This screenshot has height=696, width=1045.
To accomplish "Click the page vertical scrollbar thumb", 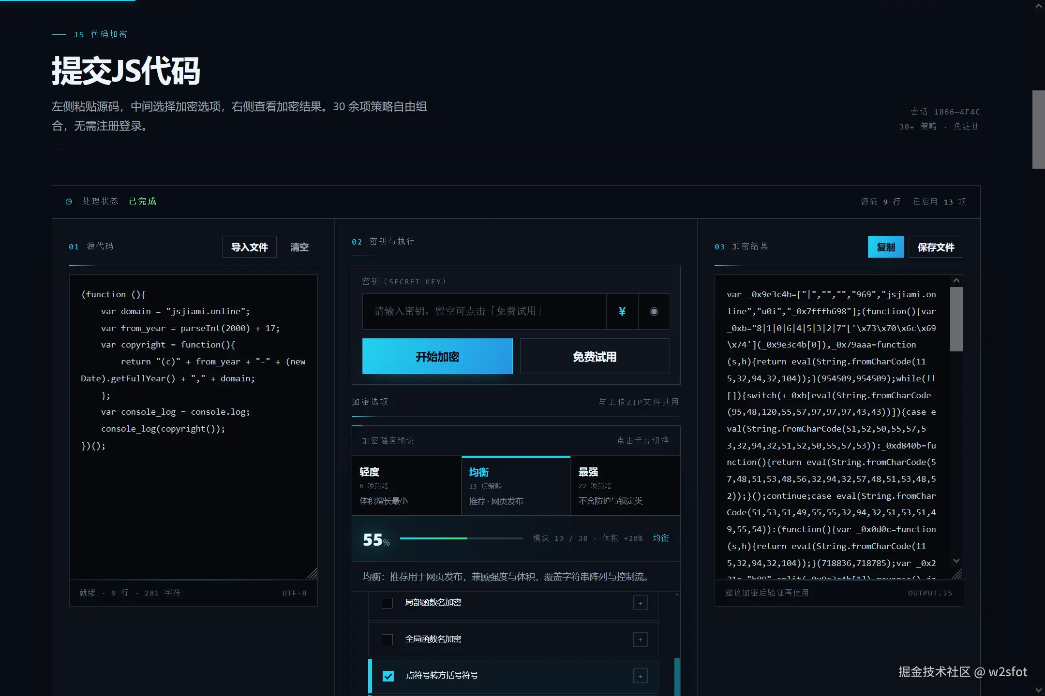I will point(1038,130).
